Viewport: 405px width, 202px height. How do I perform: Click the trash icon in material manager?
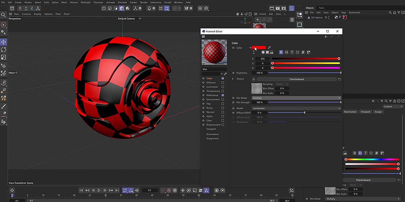[x=292, y=20]
